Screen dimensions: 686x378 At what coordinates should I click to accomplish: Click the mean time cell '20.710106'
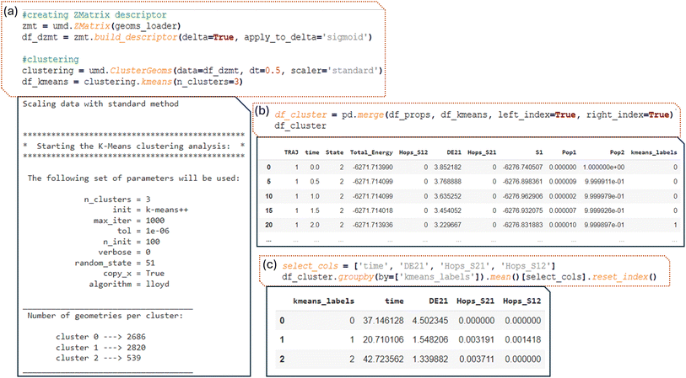383,339
